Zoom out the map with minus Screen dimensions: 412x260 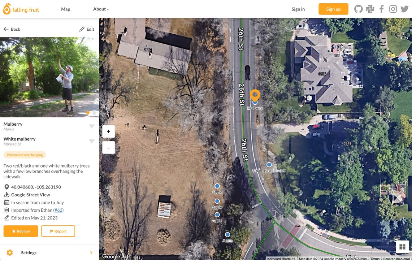[x=109, y=148]
